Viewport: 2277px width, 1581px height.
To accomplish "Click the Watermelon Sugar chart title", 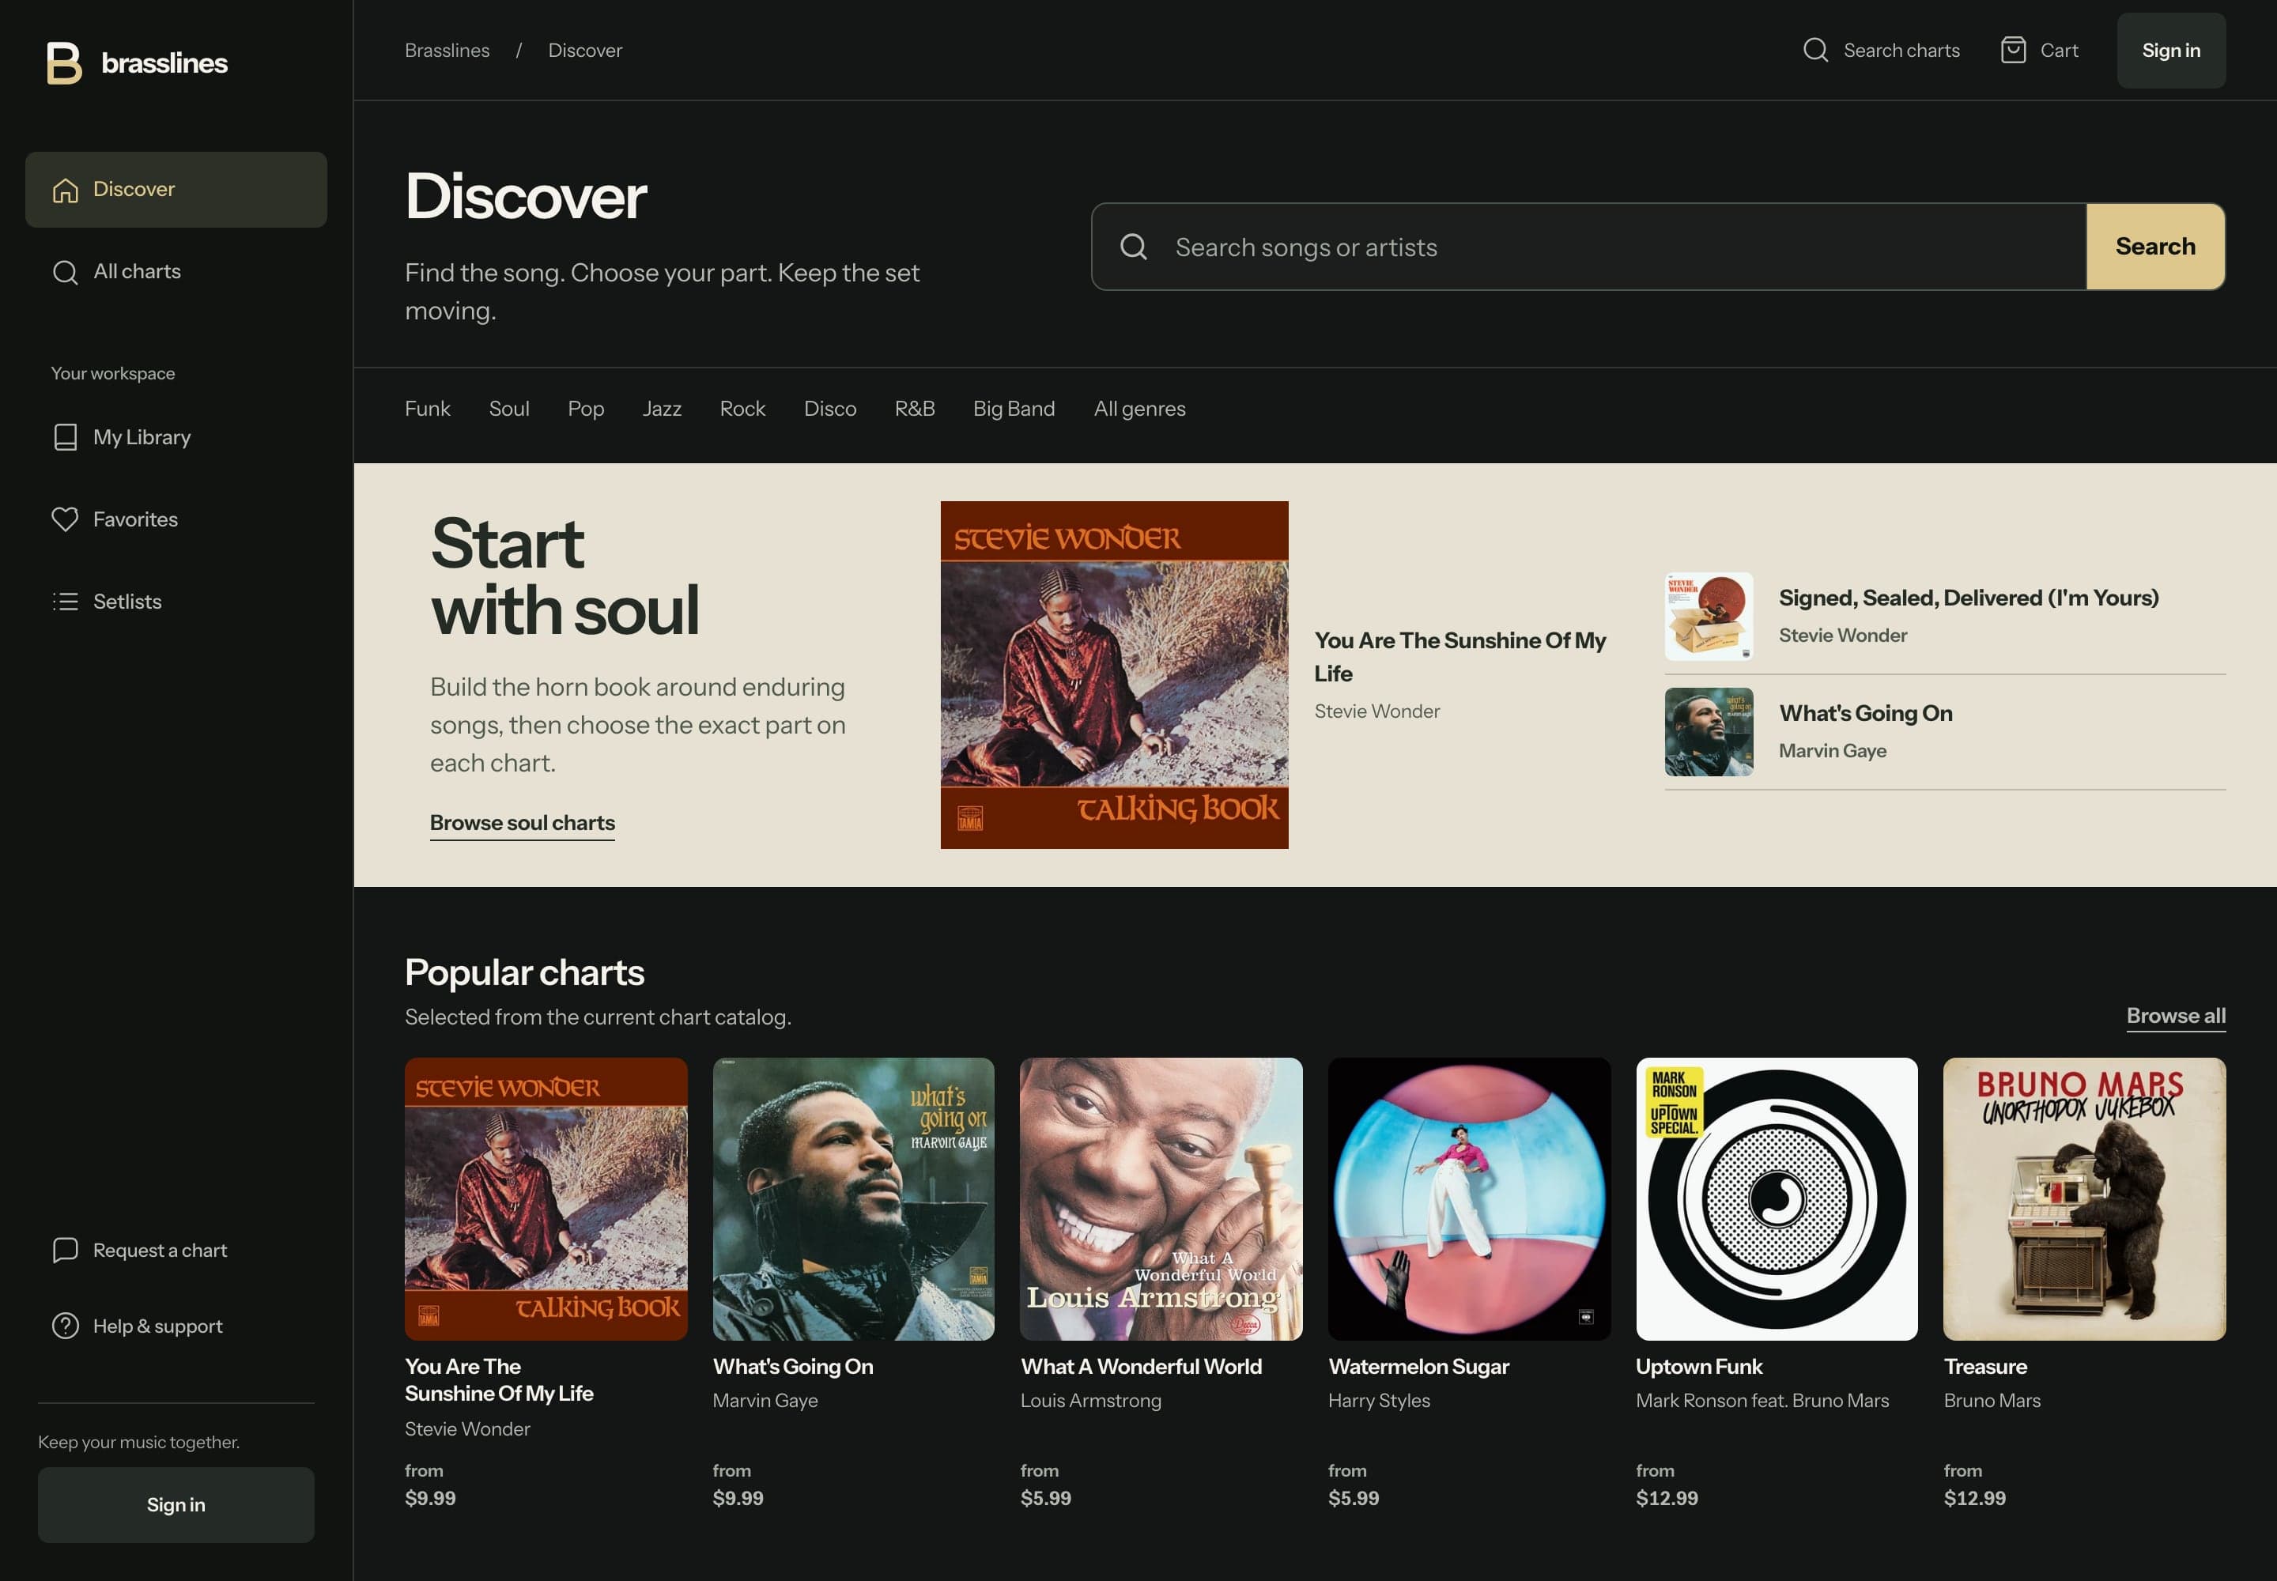I will 1418,1366.
